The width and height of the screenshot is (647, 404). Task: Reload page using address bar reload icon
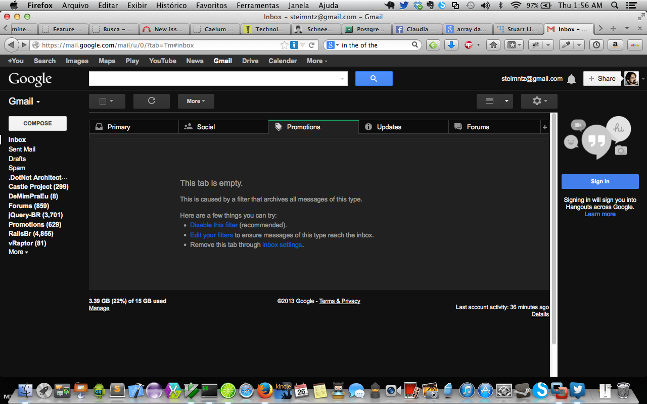pos(312,45)
